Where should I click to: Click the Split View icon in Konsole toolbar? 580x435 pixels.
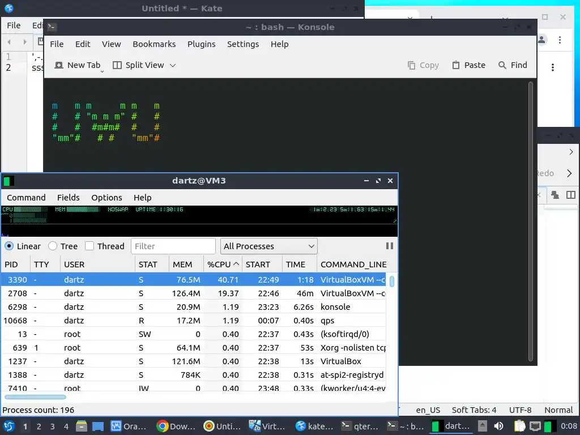point(117,65)
